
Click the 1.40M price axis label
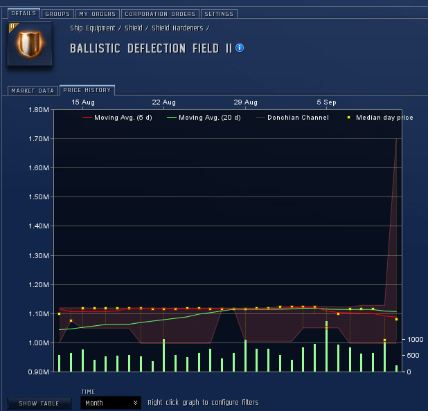39,226
